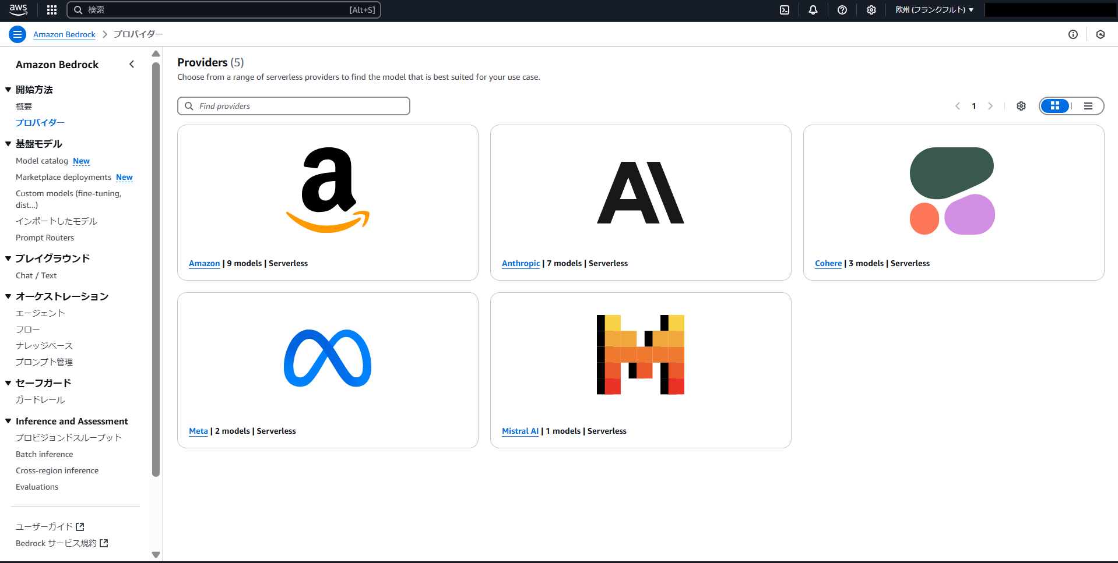The height and width of the screenshot is (563, 1118).
Task: Open プロビジョンドスループット in the sidebar
Action: click(x=69, y=438)
